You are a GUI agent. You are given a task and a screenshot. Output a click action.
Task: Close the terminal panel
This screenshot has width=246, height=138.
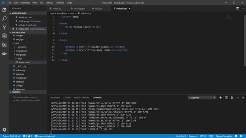(x=243, y=97)
